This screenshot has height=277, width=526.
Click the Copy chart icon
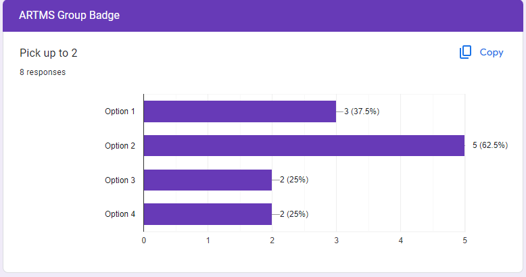(x=465, y=52)
